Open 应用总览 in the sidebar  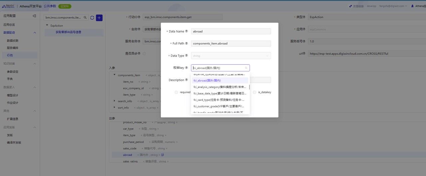9,25
